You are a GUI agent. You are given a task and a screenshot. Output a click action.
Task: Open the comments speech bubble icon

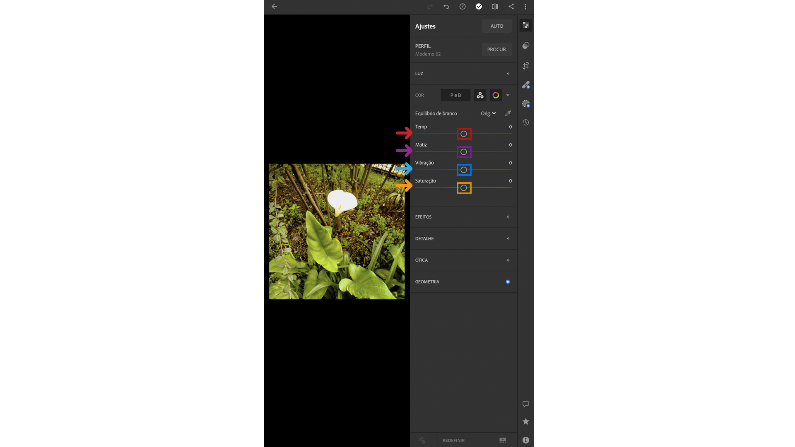pyautogui.click(x=526, y=404)
